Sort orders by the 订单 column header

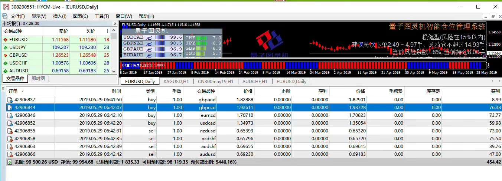point(31,91)
